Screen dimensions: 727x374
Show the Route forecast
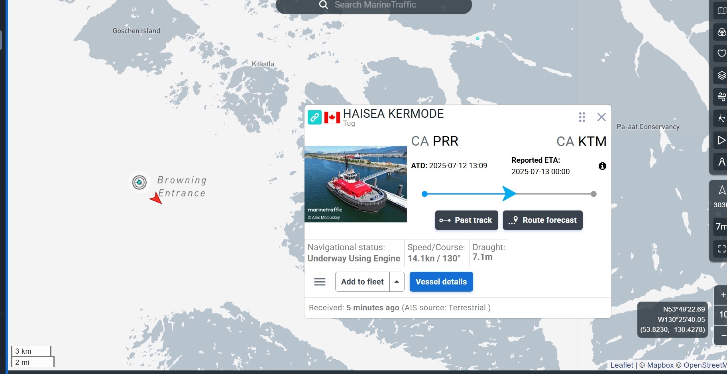tap(542, 220)
